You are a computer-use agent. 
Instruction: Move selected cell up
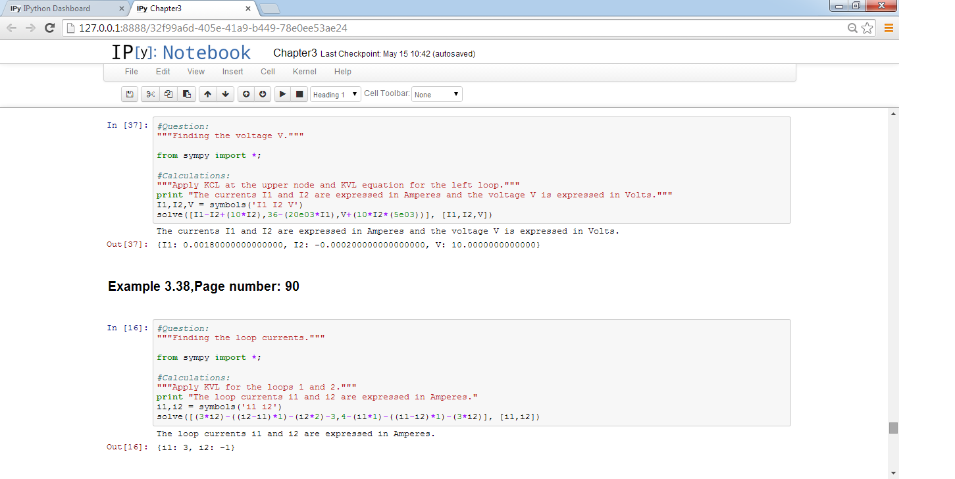[x=208, y=94]
